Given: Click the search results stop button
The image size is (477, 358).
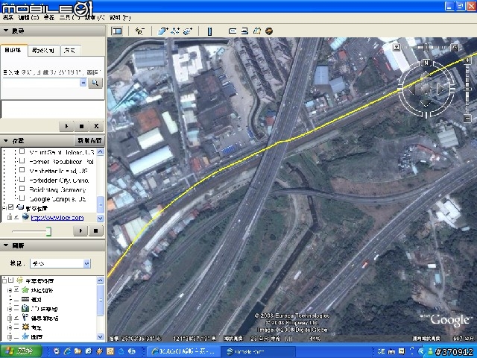Looking at the screenshot, I should click(x=81, y=126).
